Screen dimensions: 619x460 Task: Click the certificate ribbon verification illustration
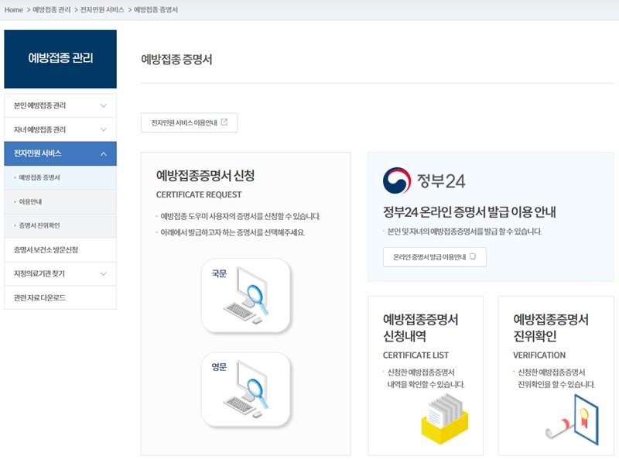(x=573, y=419)
